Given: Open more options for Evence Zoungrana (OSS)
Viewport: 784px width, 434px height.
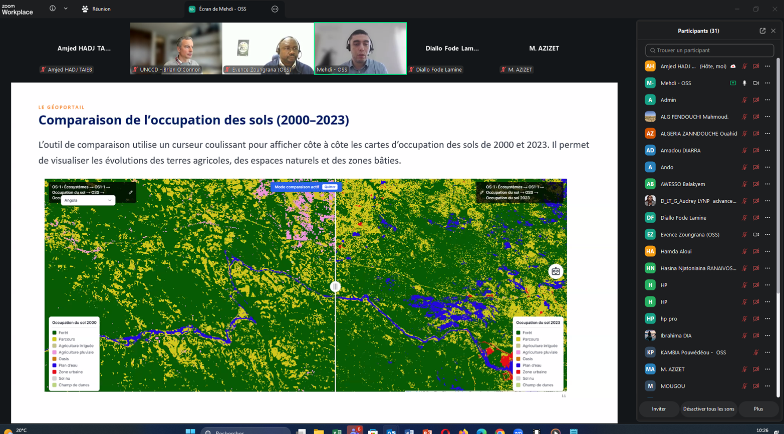Looking at the screenshot, I should click(767, 234).
